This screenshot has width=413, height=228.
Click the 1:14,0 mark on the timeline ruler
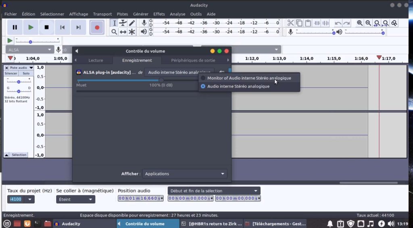[x=307, y=59]
